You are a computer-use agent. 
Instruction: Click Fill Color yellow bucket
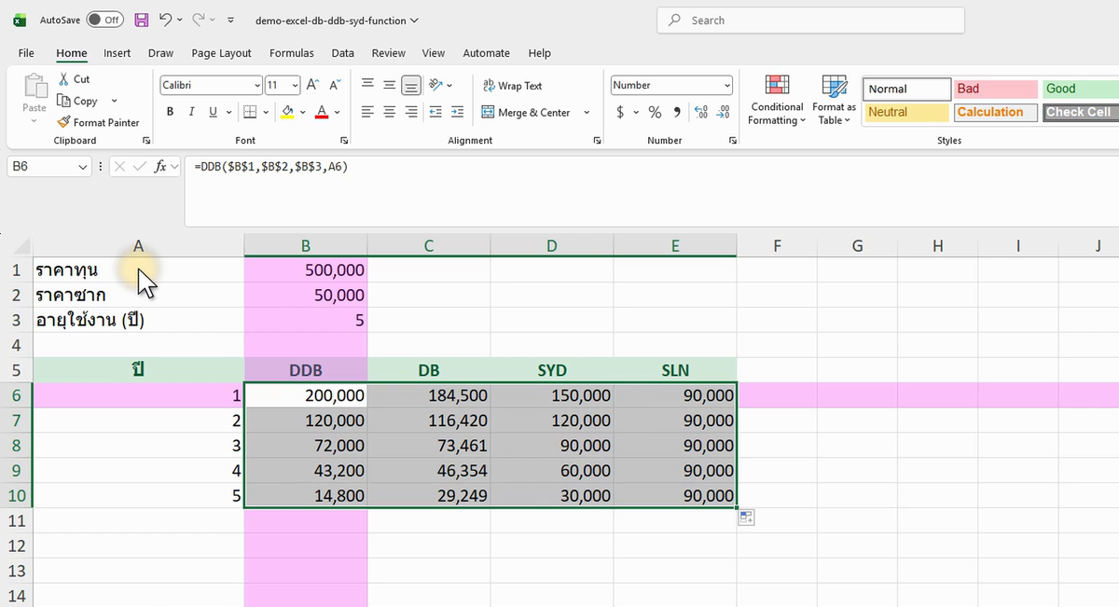pyautogui.click(x=287, y=112)
